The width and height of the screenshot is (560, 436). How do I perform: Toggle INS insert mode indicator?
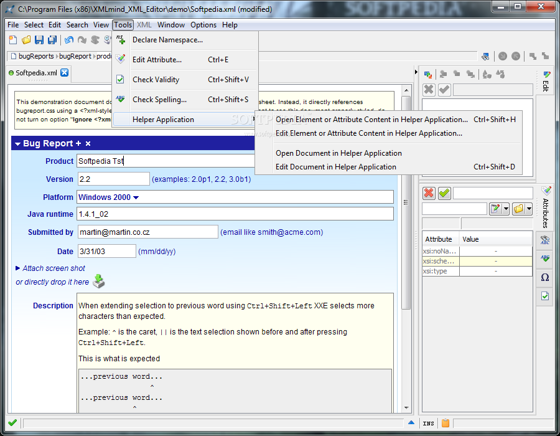tap(428, 424)
